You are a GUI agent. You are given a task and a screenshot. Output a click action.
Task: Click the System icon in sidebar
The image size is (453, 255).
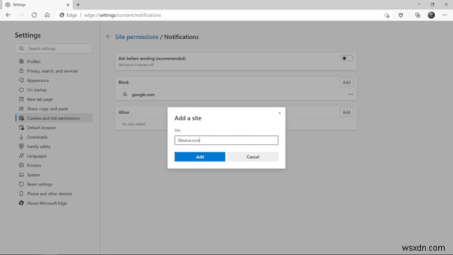[x=21, y=175]
